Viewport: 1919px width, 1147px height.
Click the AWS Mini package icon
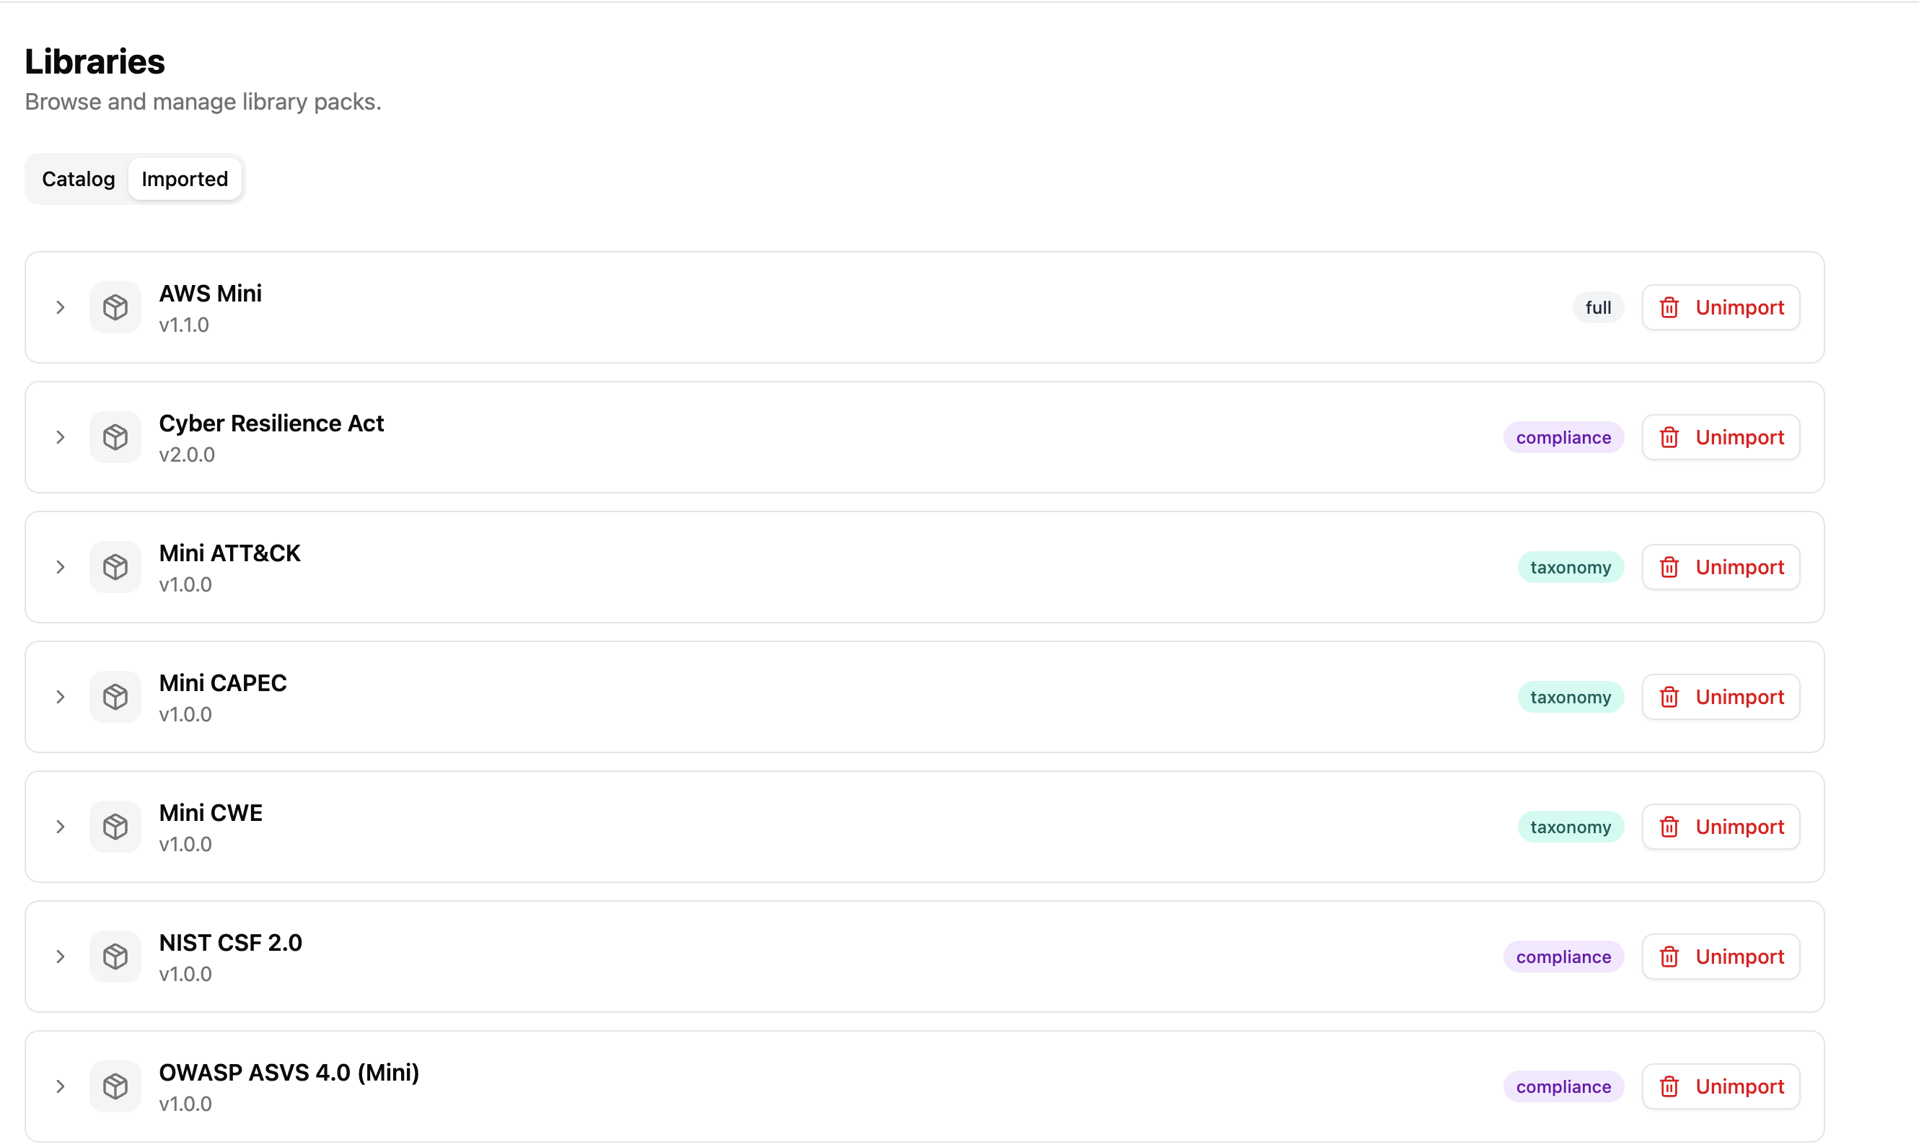115,307
